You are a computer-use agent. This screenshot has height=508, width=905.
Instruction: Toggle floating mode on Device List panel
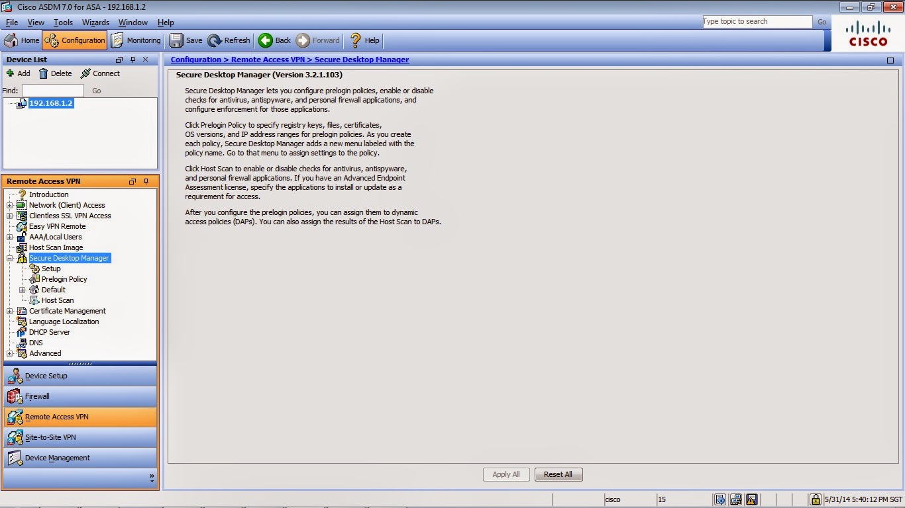119,60
